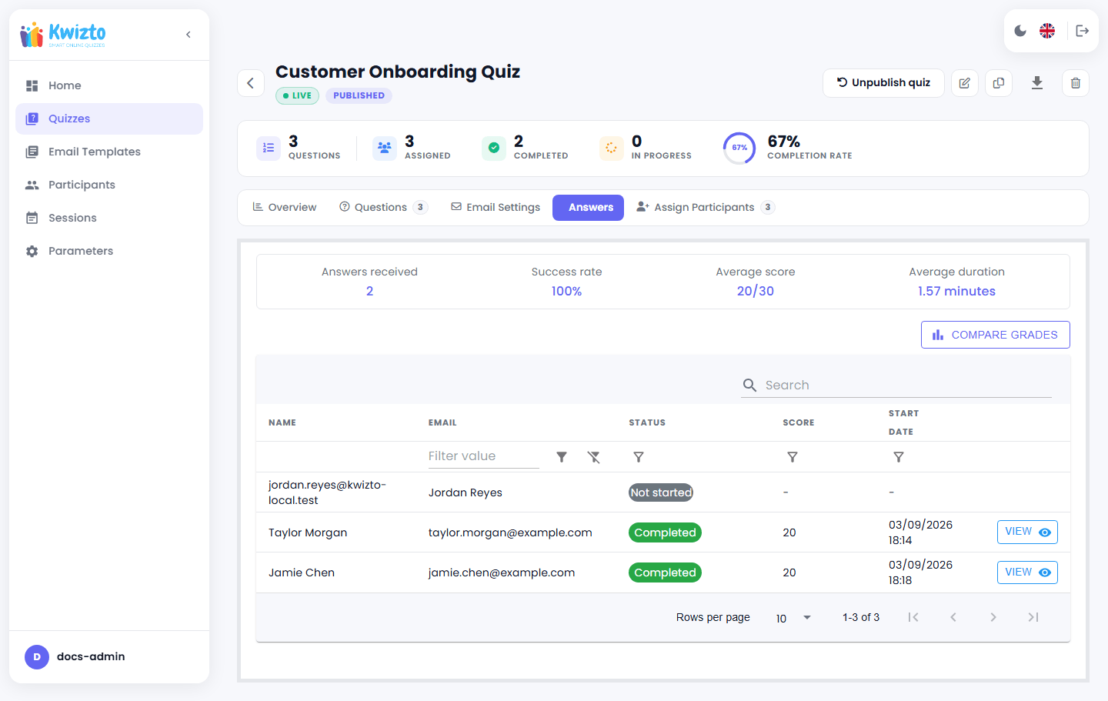
Task: Open the Assign Participants tab
Action: tap(705, 208)
